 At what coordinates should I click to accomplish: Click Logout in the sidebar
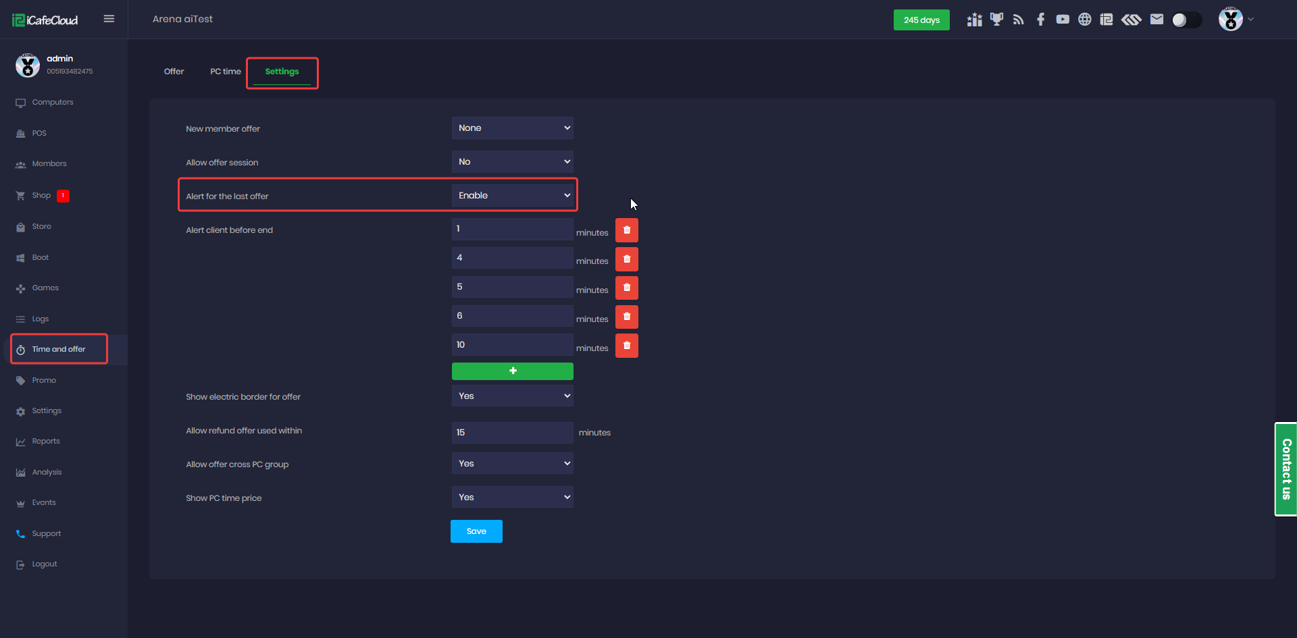[44, 564]
